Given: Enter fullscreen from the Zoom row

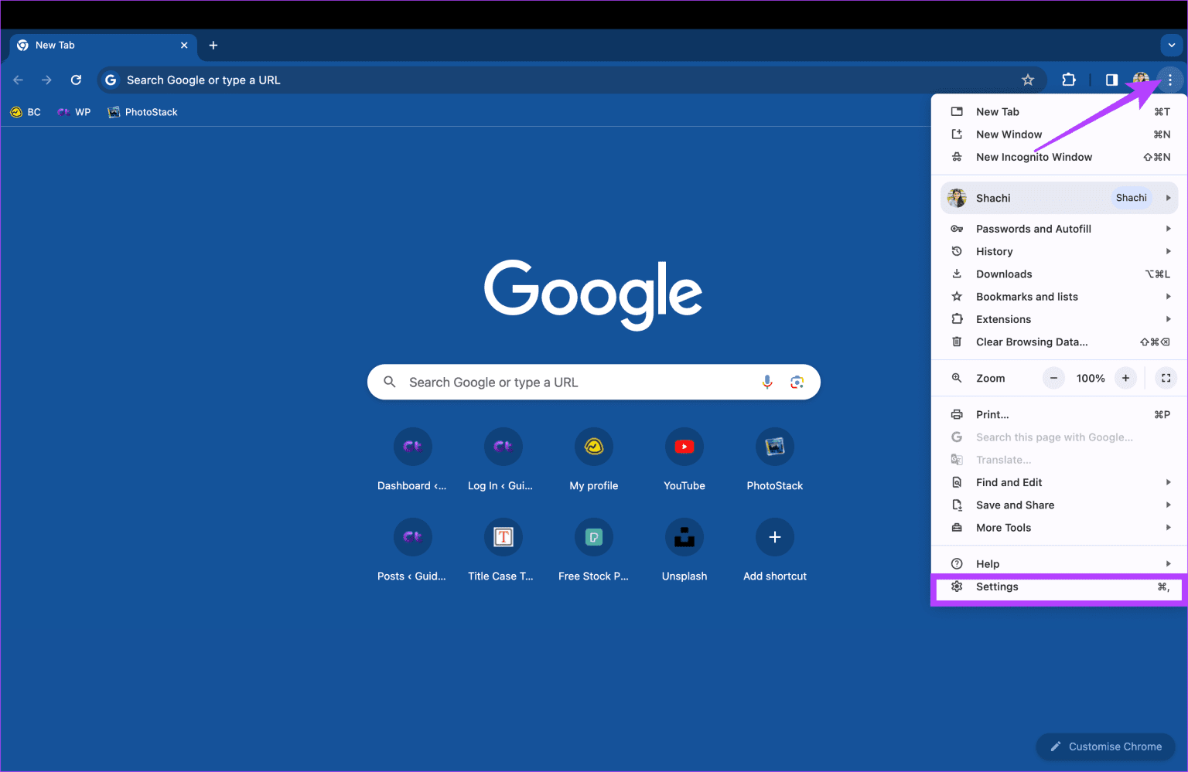Looking at the screenshot, I should [x=1166, y=378].
